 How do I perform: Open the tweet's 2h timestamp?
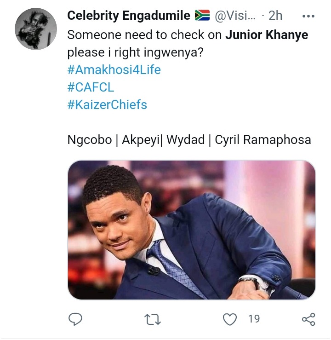[275, 16]
